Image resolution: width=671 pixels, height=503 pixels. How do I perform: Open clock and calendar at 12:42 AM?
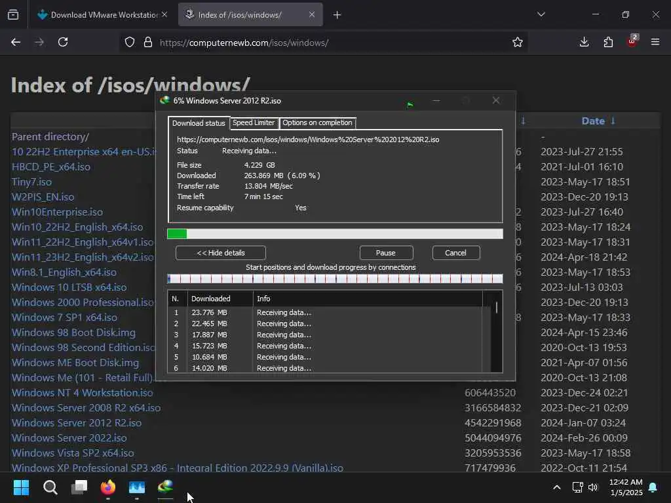coord(626,487)
